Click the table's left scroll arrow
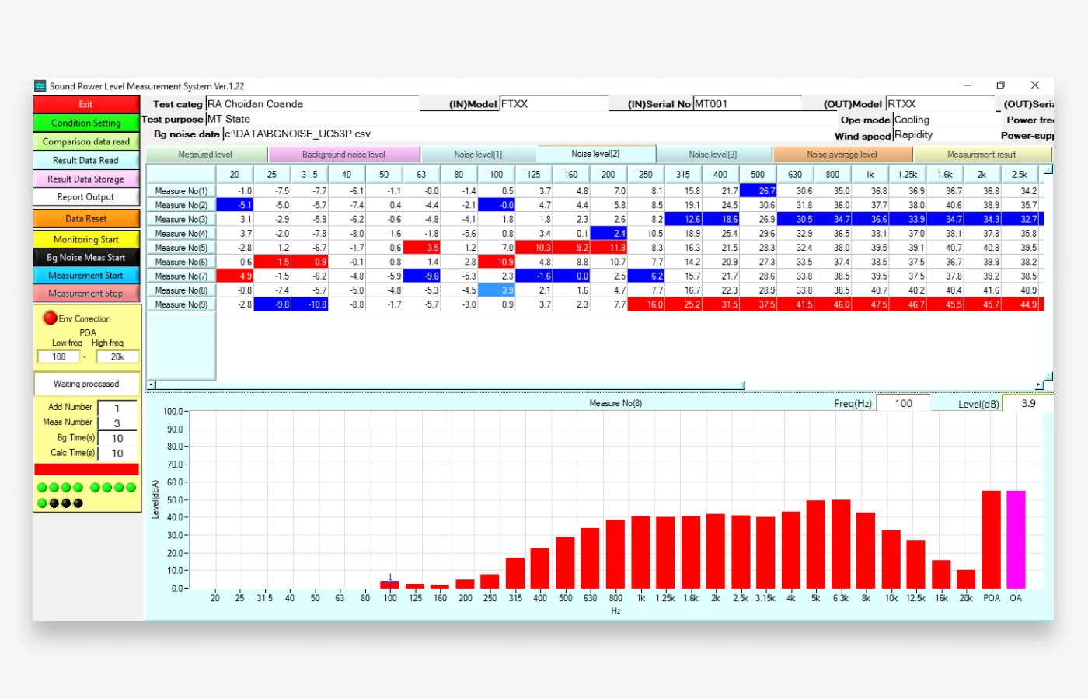 click(152, 384)
